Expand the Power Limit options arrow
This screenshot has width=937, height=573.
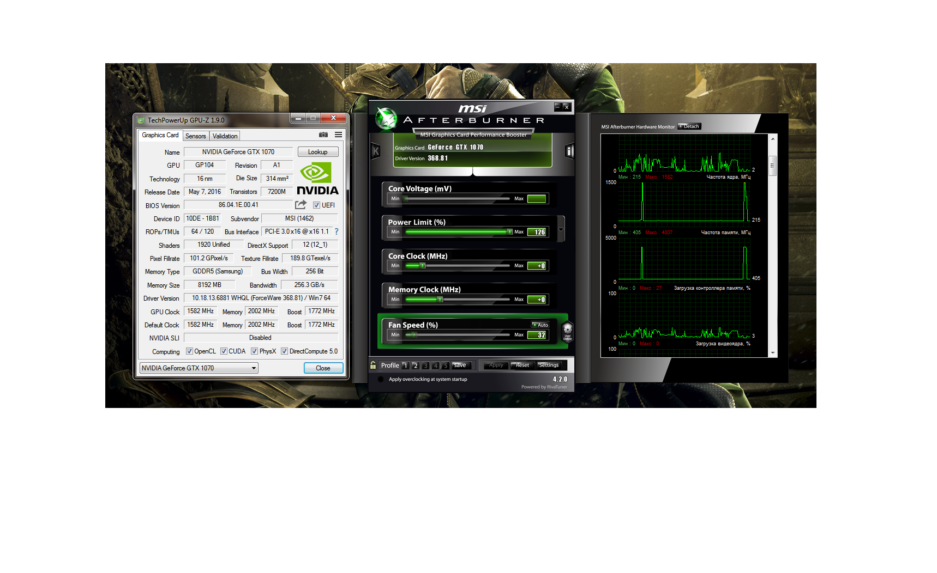561,229
